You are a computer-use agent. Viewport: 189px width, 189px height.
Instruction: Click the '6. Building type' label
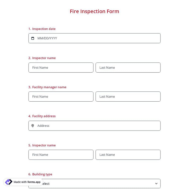point(40,174)
